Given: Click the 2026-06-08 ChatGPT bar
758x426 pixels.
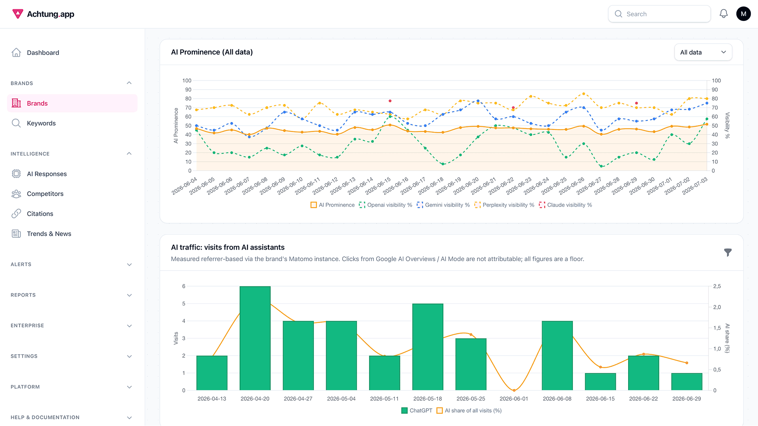Looking at the screenshot, I should pos(557,356).
